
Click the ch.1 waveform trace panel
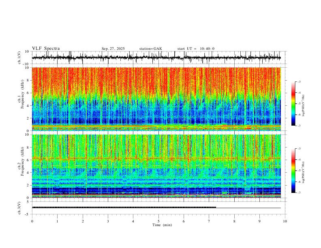pos(159,58)
